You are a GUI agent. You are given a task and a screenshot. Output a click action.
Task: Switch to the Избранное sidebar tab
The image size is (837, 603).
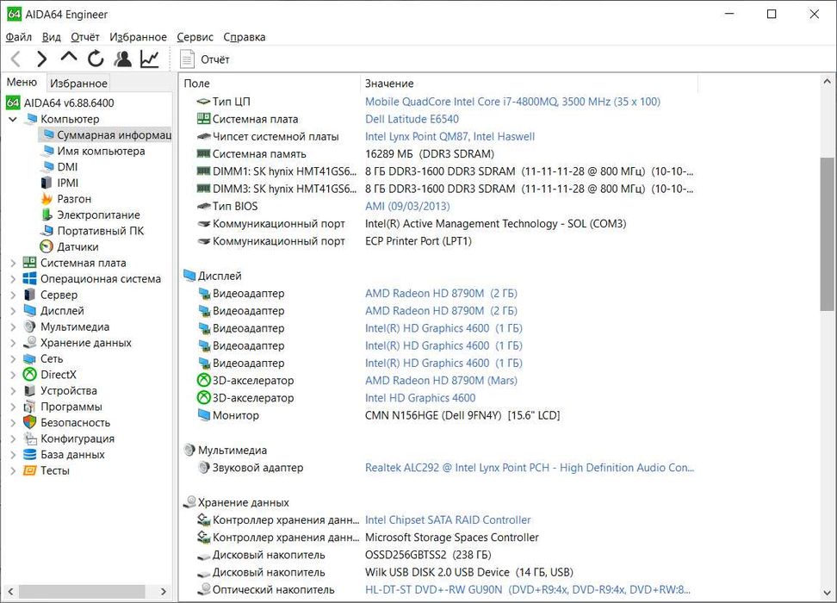[x=78, y=84]
